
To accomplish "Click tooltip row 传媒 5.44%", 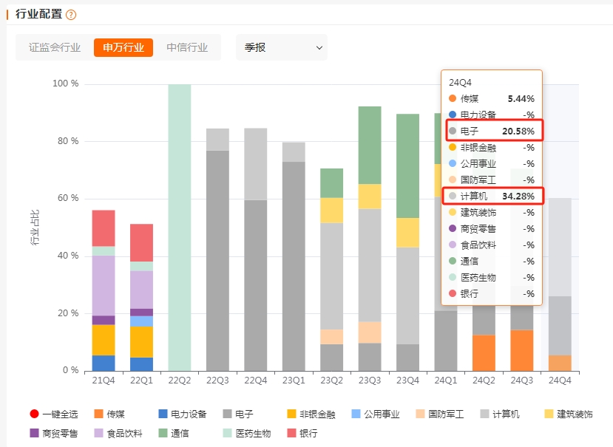I will 492,98.
